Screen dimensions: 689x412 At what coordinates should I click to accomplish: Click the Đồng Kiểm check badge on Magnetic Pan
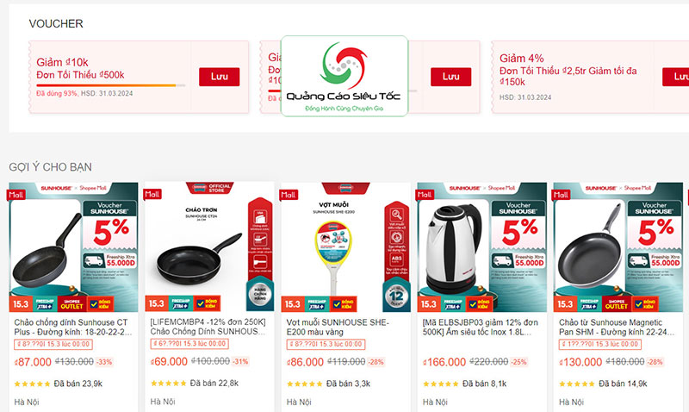point(643,304)
